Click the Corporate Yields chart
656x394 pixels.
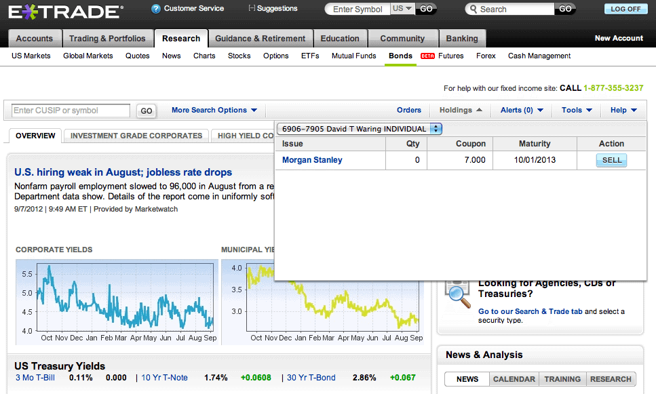click(x=117, y=302)
